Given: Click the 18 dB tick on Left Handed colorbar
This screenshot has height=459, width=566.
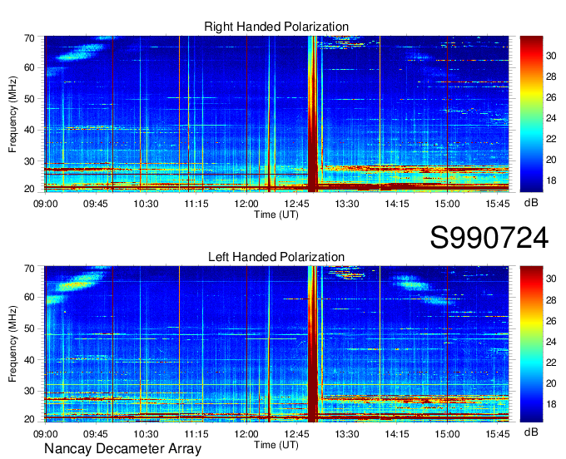Looking at the screenshot, I should 551,404.
